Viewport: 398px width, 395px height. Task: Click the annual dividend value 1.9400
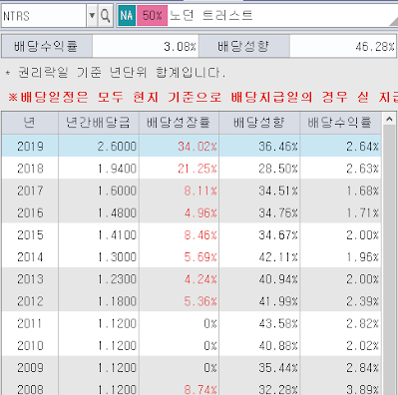[x=117, y=169]
